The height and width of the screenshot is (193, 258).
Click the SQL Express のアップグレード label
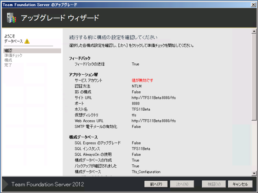(98, 143)
